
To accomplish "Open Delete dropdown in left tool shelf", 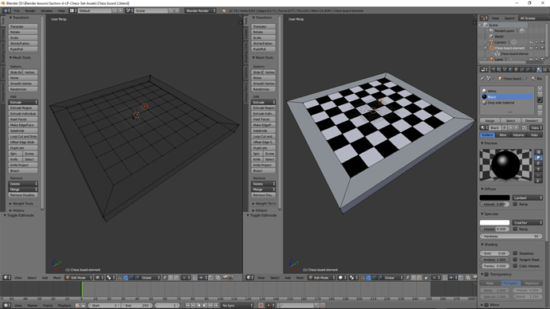I will pyautogui.click(x=23, y=184).
